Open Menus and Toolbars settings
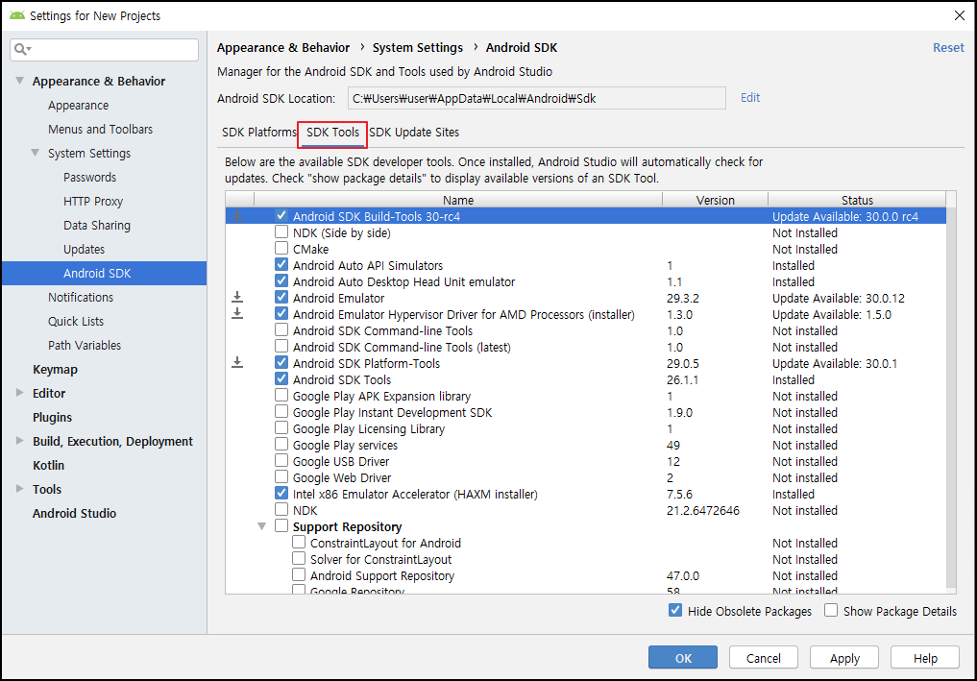This screenshot has height=681, width=977. coord(100,129)
